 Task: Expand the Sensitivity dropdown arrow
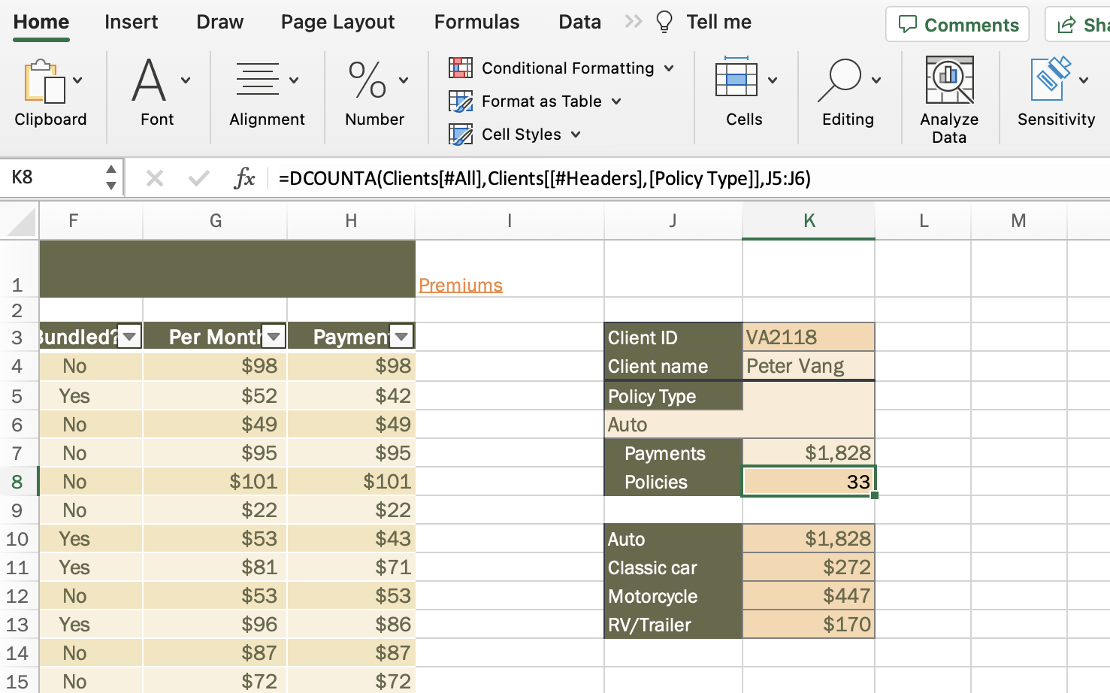coord(1084,80)
